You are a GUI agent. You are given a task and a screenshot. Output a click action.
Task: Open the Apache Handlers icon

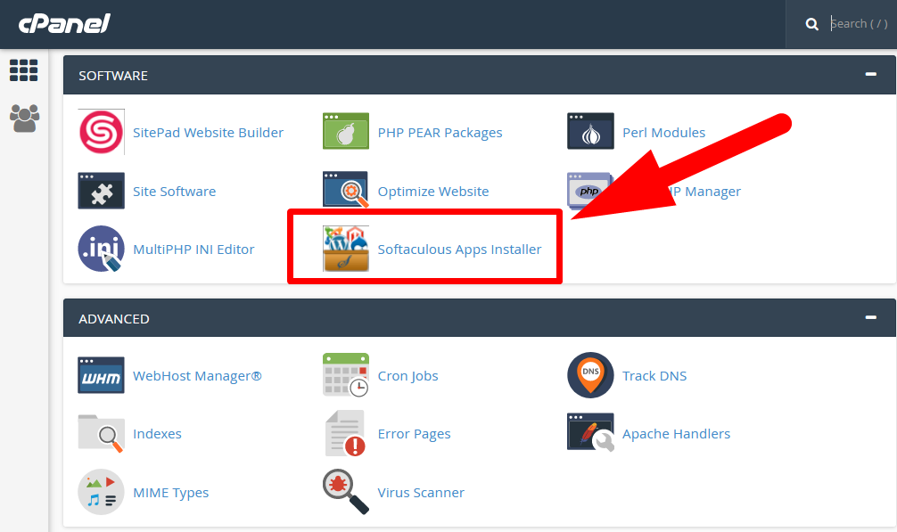(590, 432)
